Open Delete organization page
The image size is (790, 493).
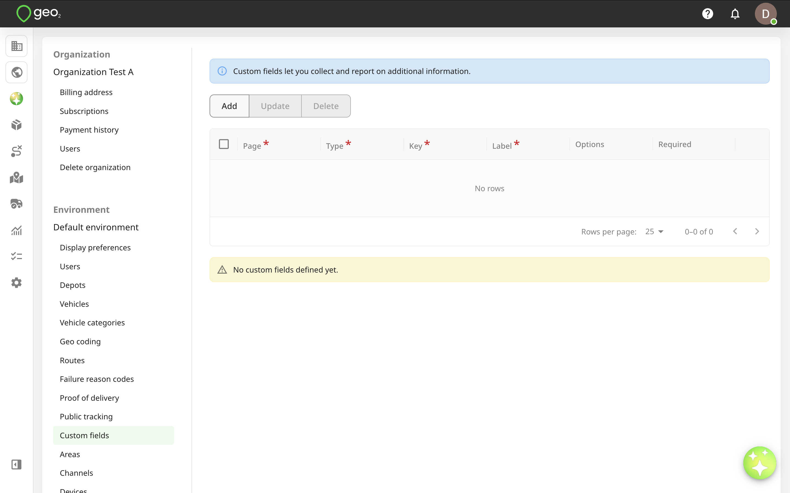click(x=95, y=167)
